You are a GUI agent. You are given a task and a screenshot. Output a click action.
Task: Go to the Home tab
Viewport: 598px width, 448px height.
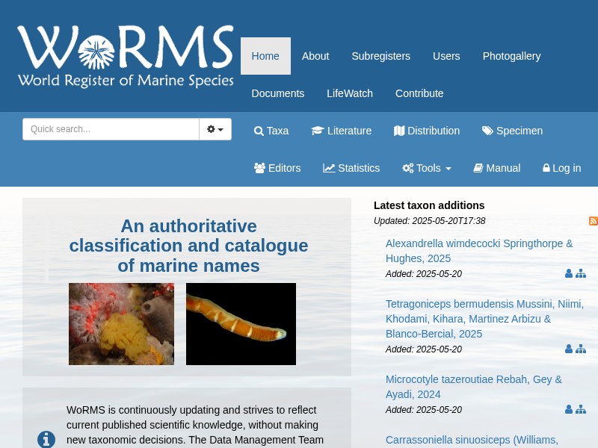[x=265, y=56]
